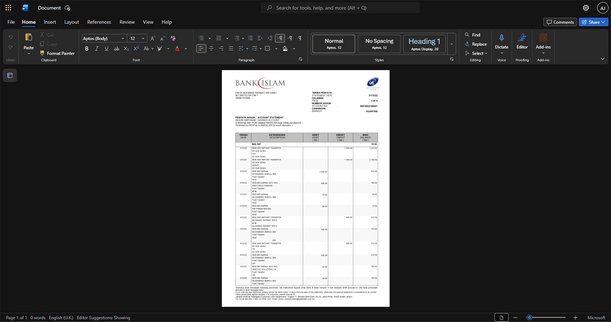Click the Find magnifier button
Viewport: 611px width, 322px height.
coord(472,35)
